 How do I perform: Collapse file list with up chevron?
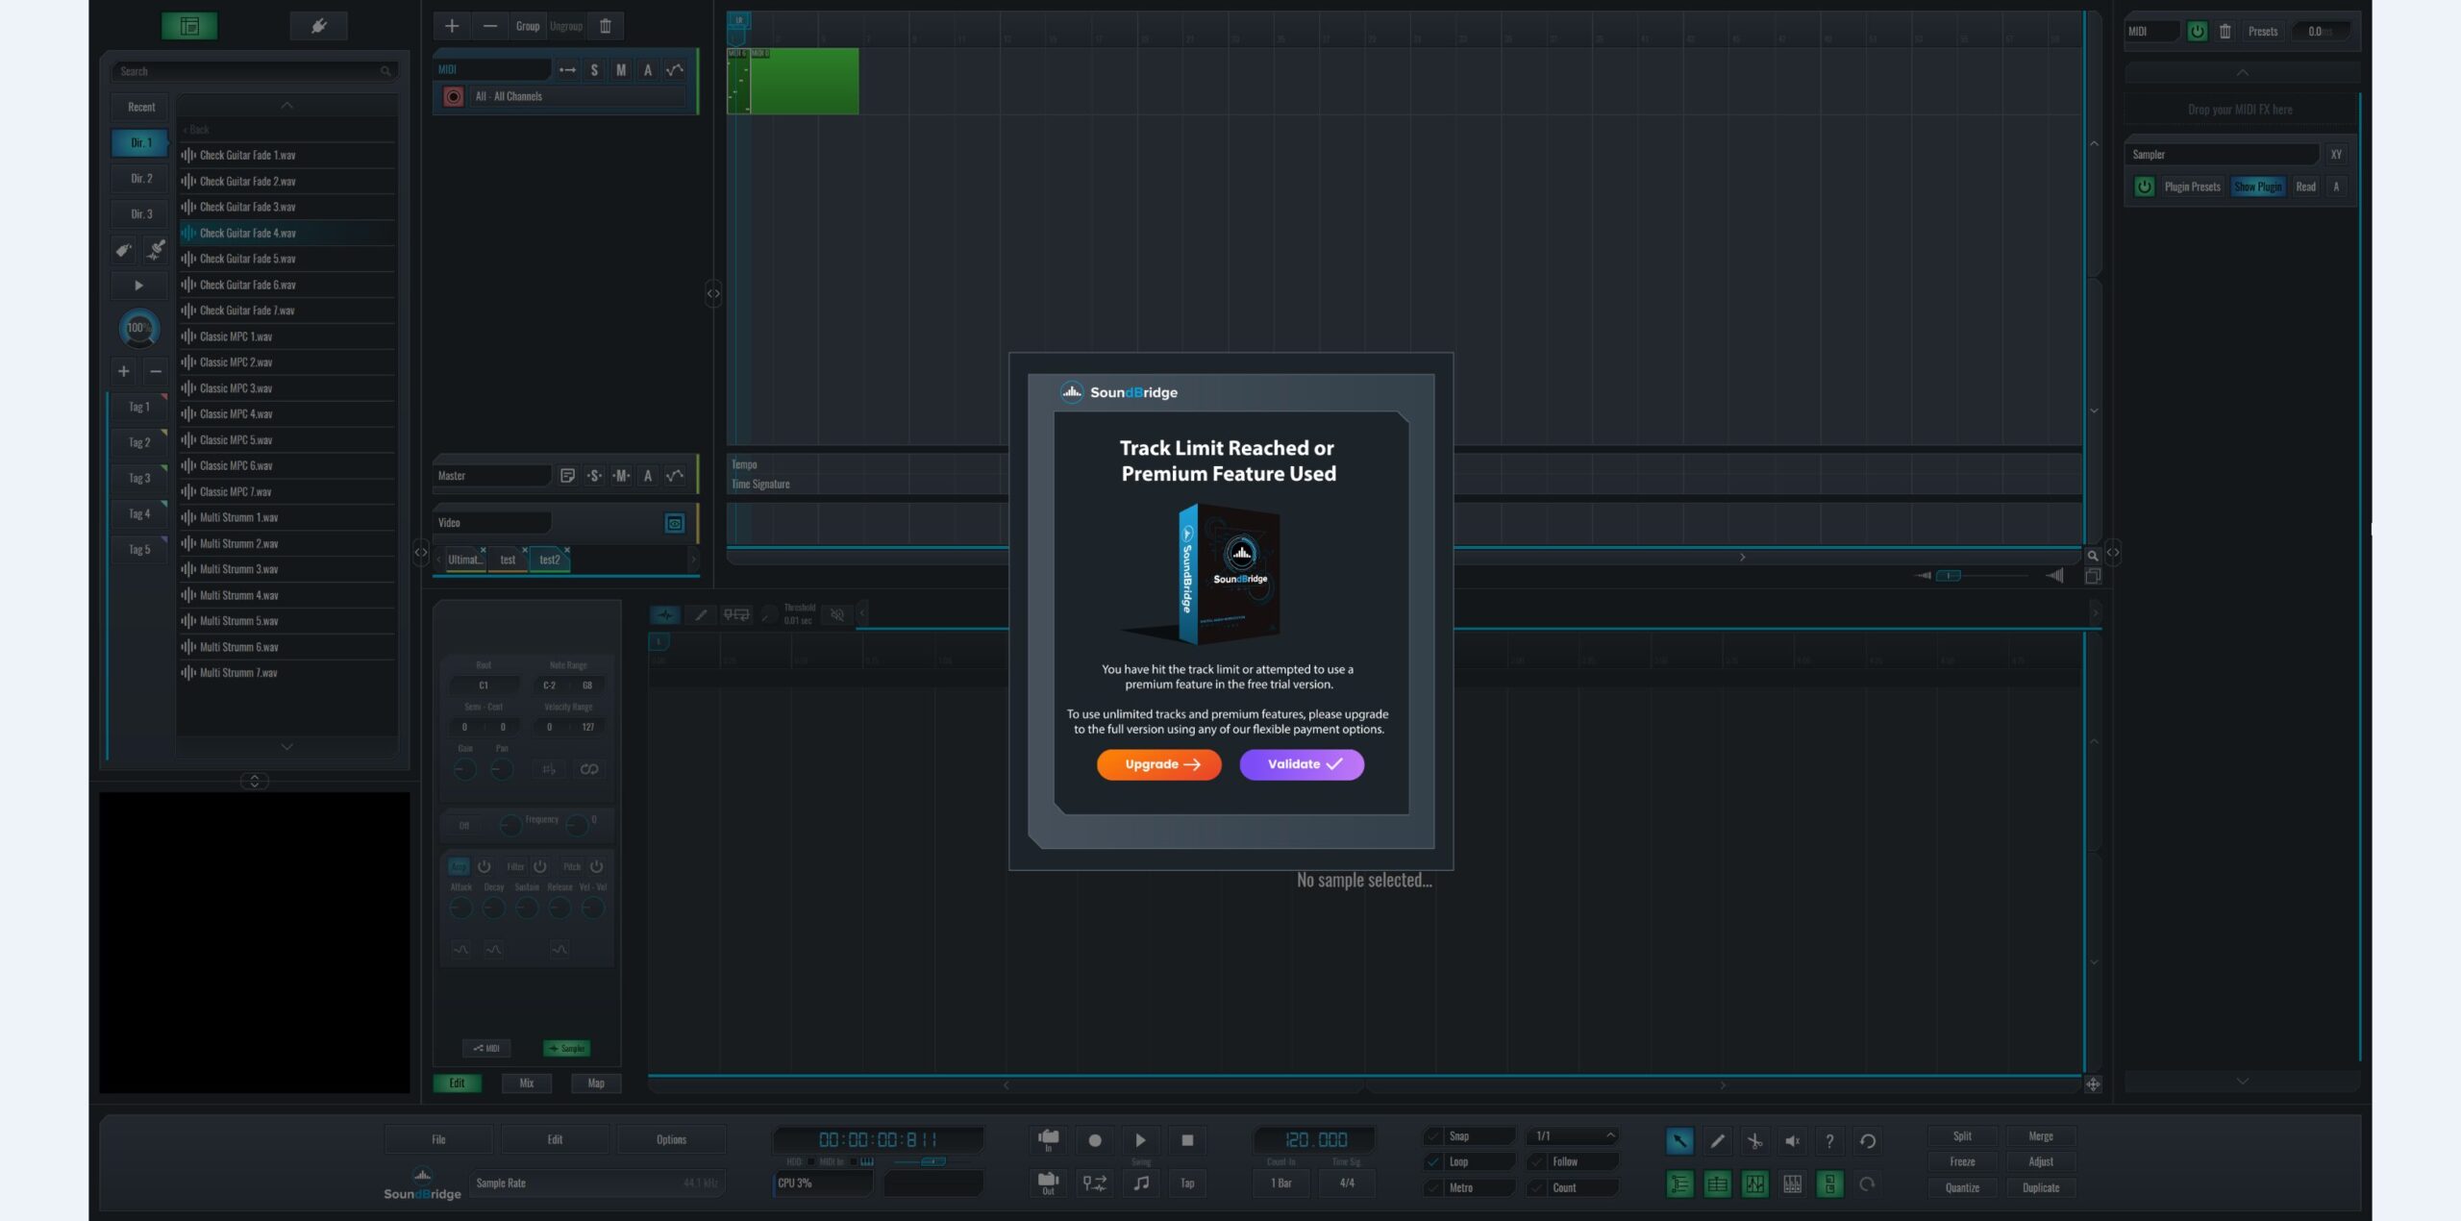click(x=286, y=106)
